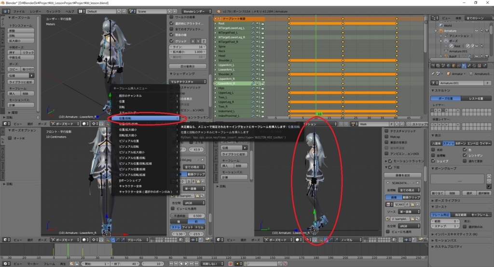Open the ファイル menu

pyautogui.click(x=19, y=12)
